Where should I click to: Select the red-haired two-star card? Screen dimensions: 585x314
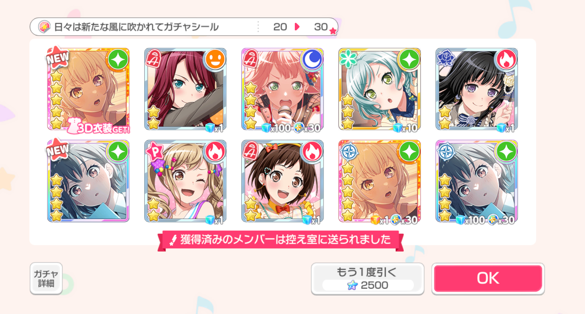[x=185, y=89]
